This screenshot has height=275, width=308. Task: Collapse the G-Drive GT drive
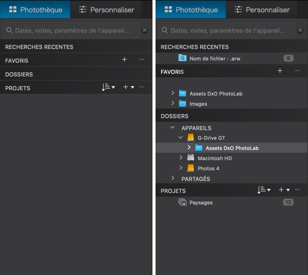click(x=180, y=137)
